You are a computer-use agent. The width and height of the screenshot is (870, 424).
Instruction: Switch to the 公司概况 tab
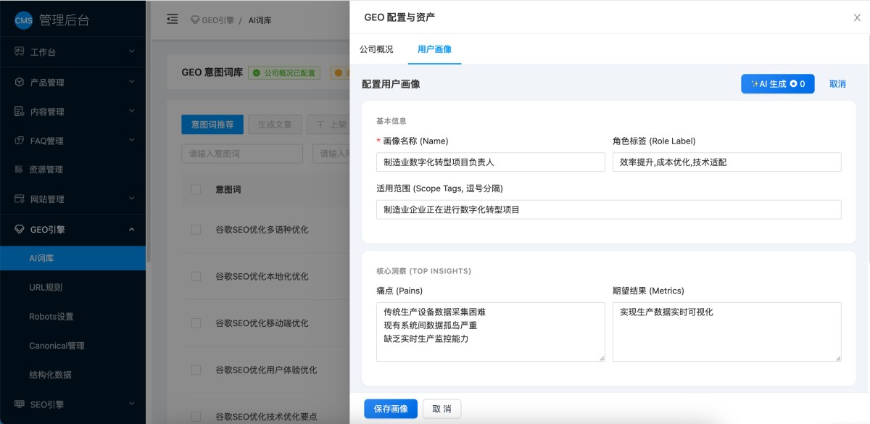coord(376,49)
